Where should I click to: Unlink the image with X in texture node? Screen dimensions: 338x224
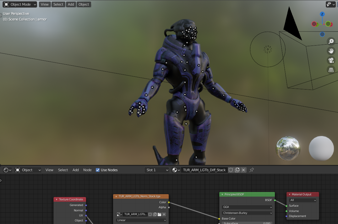(x=164, y=214)
